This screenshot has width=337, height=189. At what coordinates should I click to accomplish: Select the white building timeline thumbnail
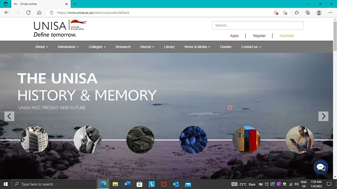click(34, 140)
